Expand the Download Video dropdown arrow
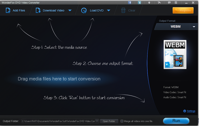Screen dimensions: 199x126 [x=70, y=10]
